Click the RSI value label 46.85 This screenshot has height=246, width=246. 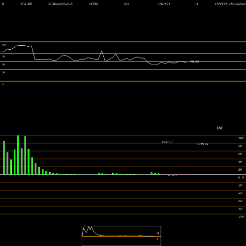[x=195, y=61]
